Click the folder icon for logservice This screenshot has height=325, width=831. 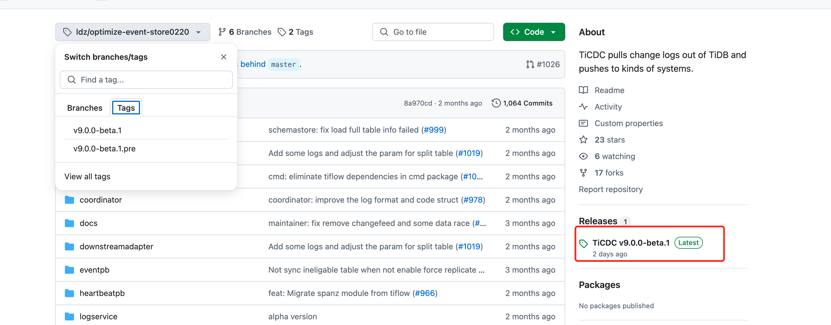click(69, 316)
